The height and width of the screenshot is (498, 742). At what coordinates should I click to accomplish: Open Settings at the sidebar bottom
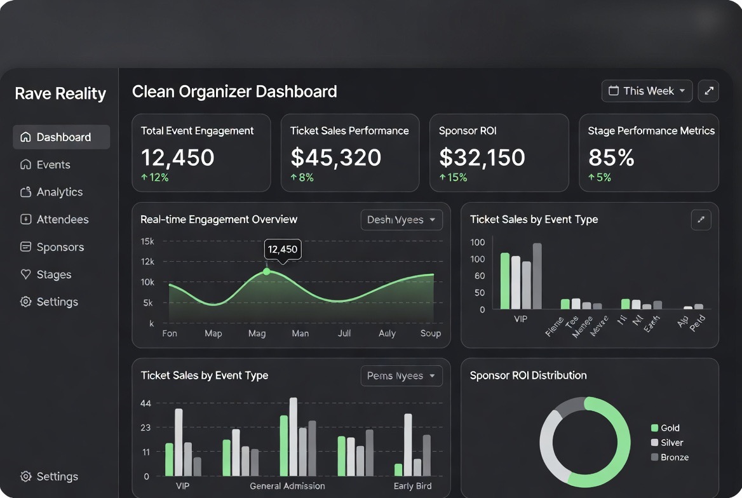tap(49, 476)
